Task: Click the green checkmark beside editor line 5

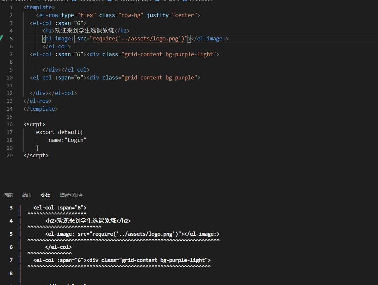Action: point(1,38)
